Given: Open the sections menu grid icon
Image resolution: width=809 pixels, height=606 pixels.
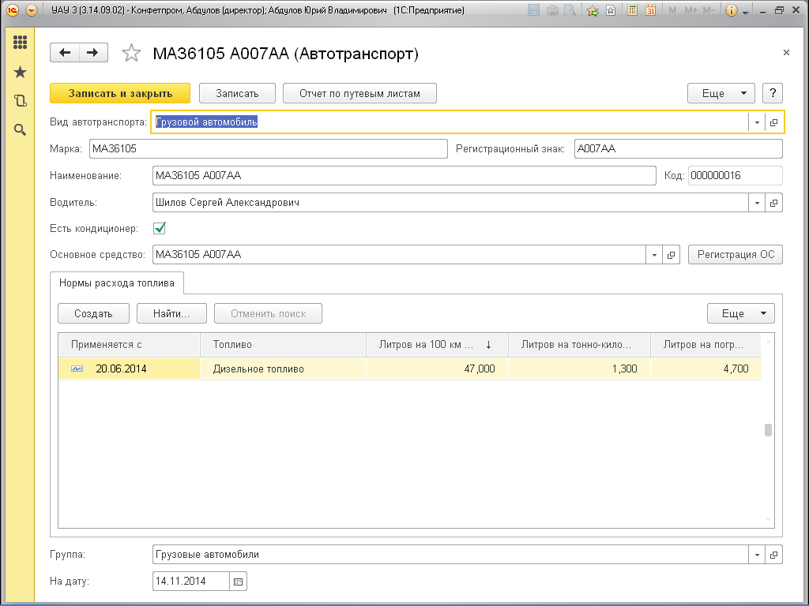Looking at the screenshot, I should point(21,43).
